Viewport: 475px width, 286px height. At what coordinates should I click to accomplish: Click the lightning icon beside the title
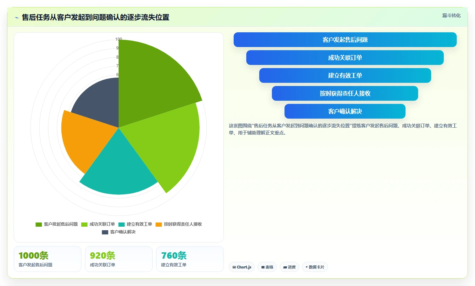16,18
